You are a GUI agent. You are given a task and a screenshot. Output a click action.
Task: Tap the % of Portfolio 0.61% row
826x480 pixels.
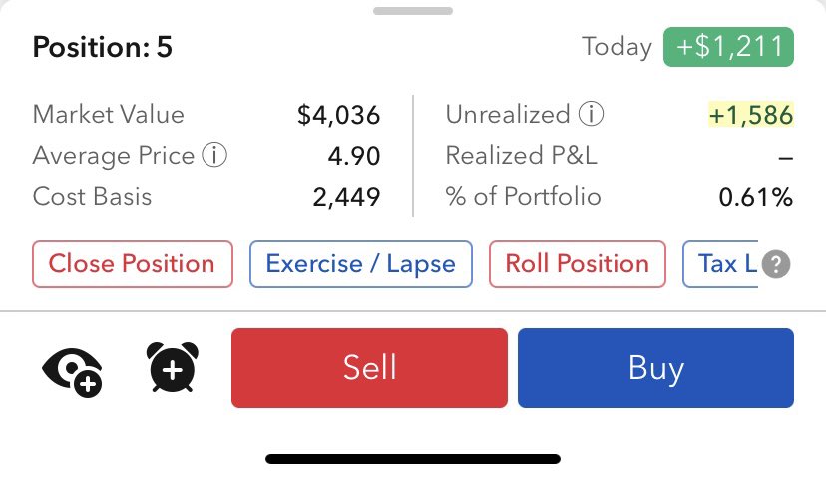(619, 197)
